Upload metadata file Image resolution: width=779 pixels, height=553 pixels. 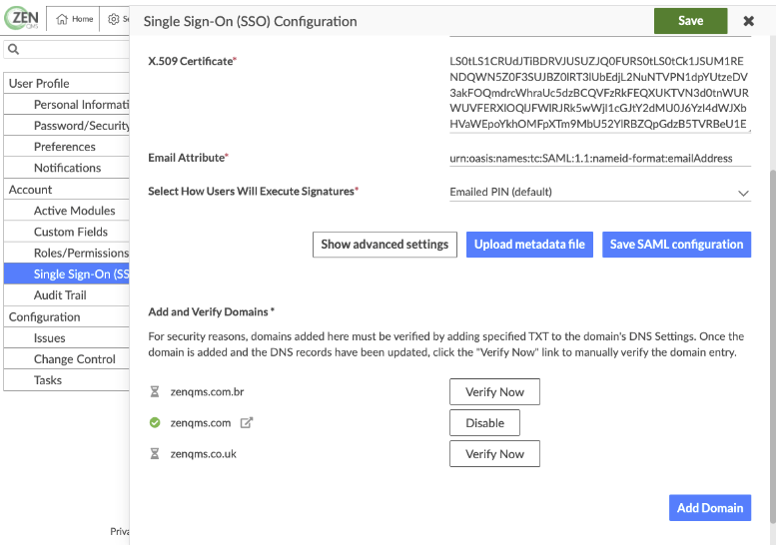tap(529, 245)
